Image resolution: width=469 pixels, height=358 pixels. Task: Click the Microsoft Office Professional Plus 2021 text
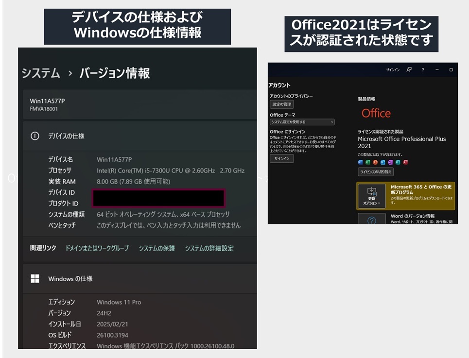(x=402, y=142)
